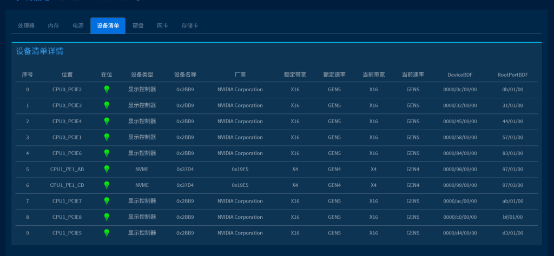Screen dimensions: 554x256
Task: Click the green status light in row 2
Action: coord(107,121)
